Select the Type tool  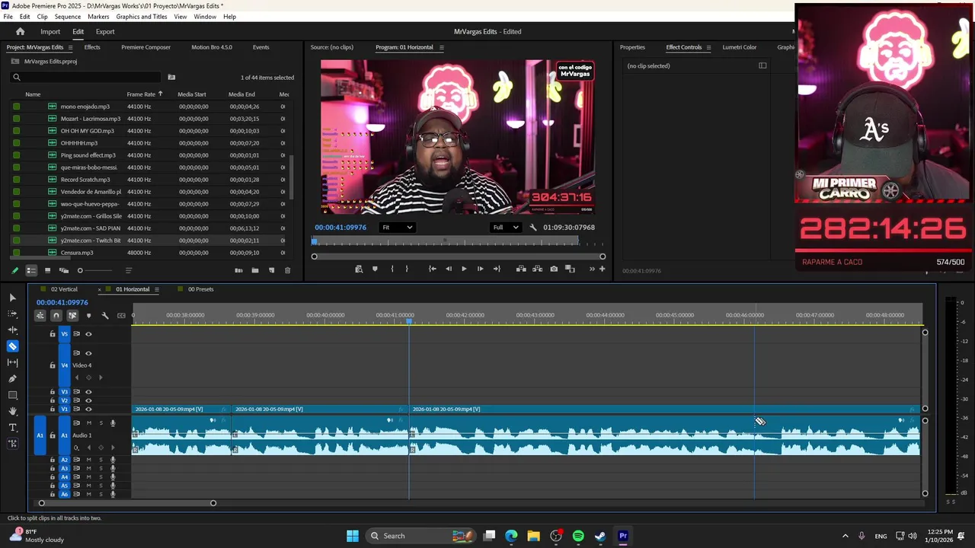(x=12, y=428)
